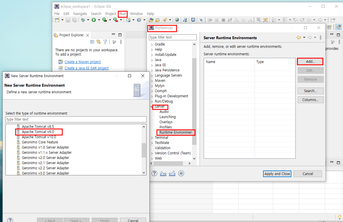This screenshot has height=222, width=343.
Task: Click the three-dot menu in Preferences header
Action: pos(320,37)
